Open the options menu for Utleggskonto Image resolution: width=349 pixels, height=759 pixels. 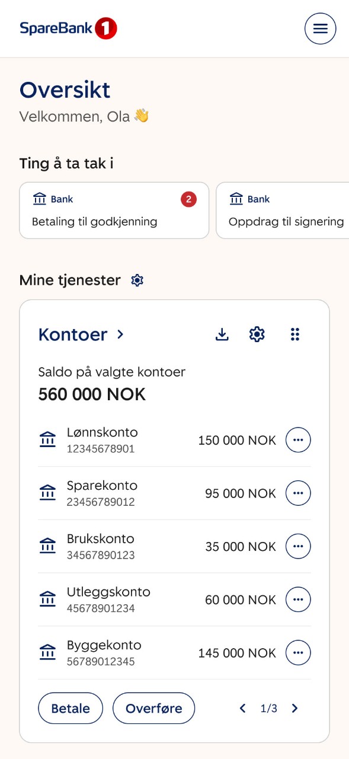tap(298, 599)
